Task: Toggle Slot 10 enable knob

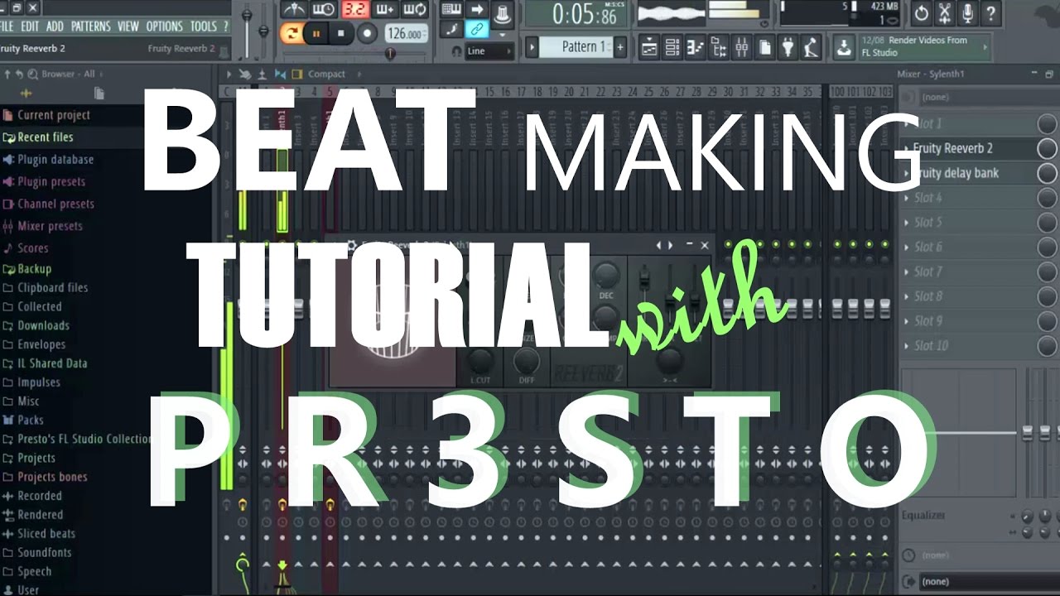Action: coord(1047,345)
